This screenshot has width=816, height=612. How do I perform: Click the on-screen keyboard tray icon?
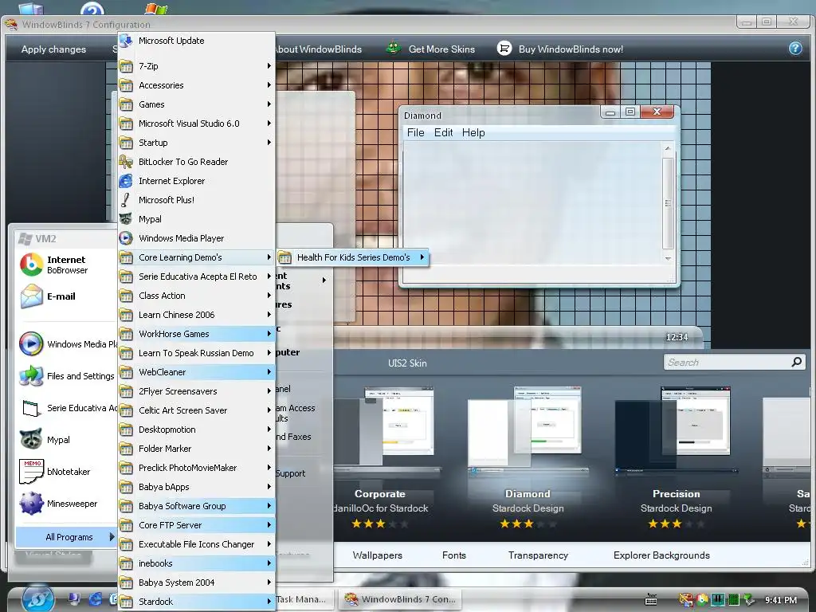tap(651, 599)
